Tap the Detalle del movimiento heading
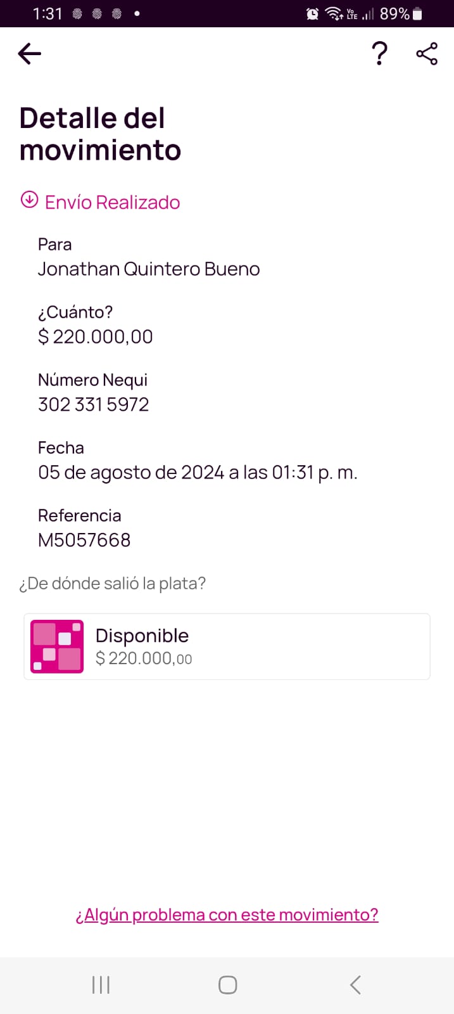454x1014 pixels. pos(100,134)
